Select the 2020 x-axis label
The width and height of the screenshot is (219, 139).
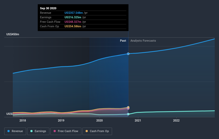click(x=99, y=120)
